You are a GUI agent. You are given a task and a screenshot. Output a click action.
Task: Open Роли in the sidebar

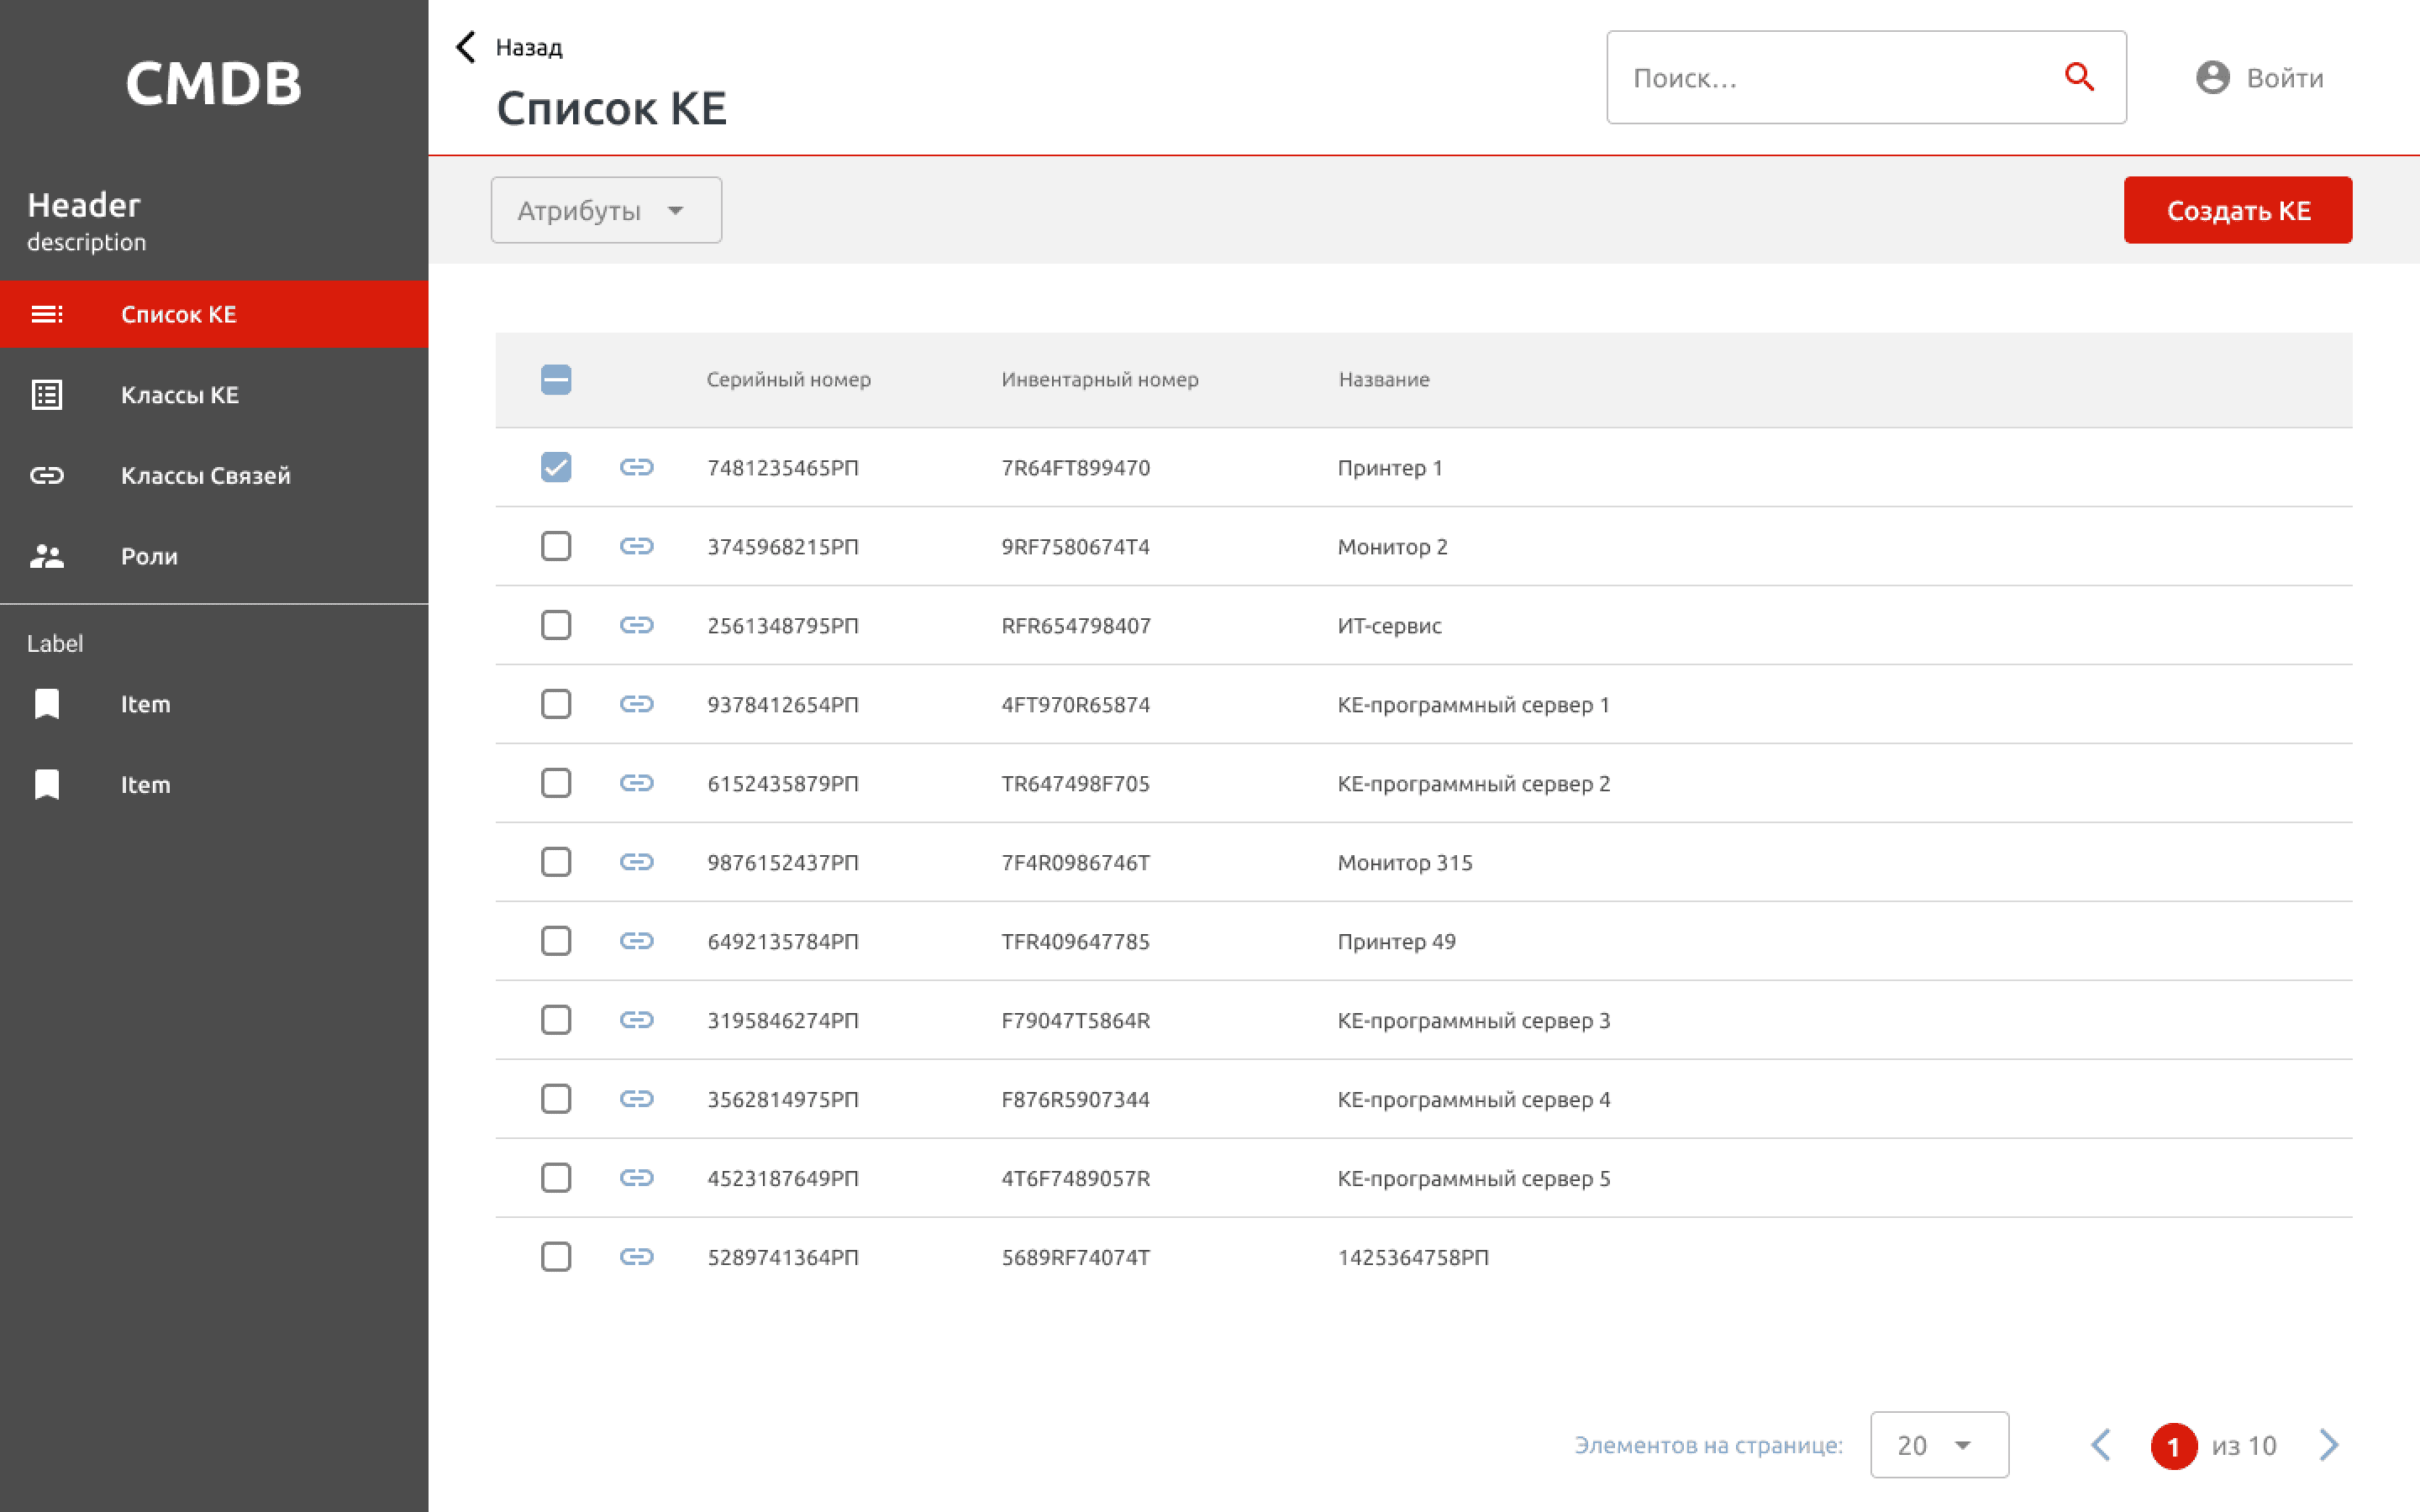tap(214, 556)
